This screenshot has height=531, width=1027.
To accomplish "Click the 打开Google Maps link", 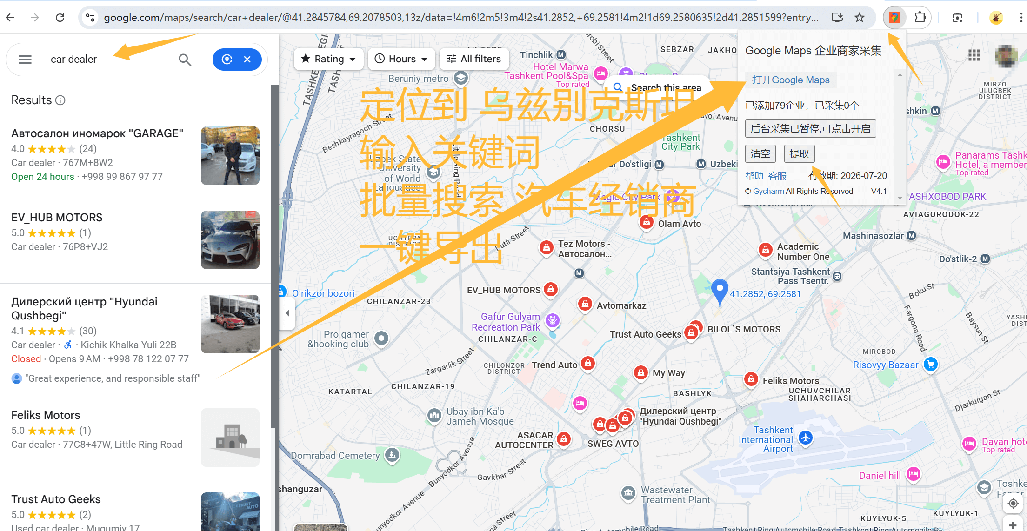I will (791, 80).
